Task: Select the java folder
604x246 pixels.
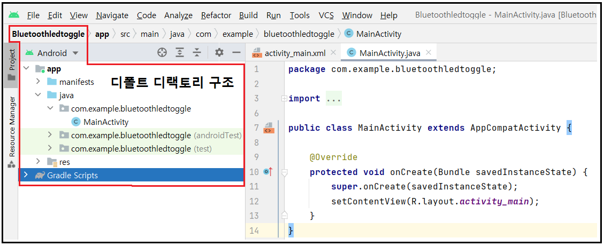Action: [x=66, y=95]
